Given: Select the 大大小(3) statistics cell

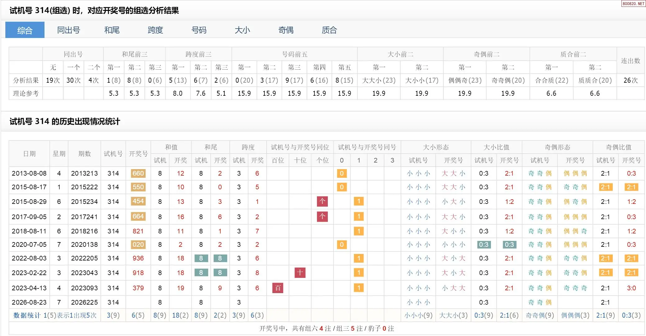Looking at the screenshot, I should (x=453, y=315).
